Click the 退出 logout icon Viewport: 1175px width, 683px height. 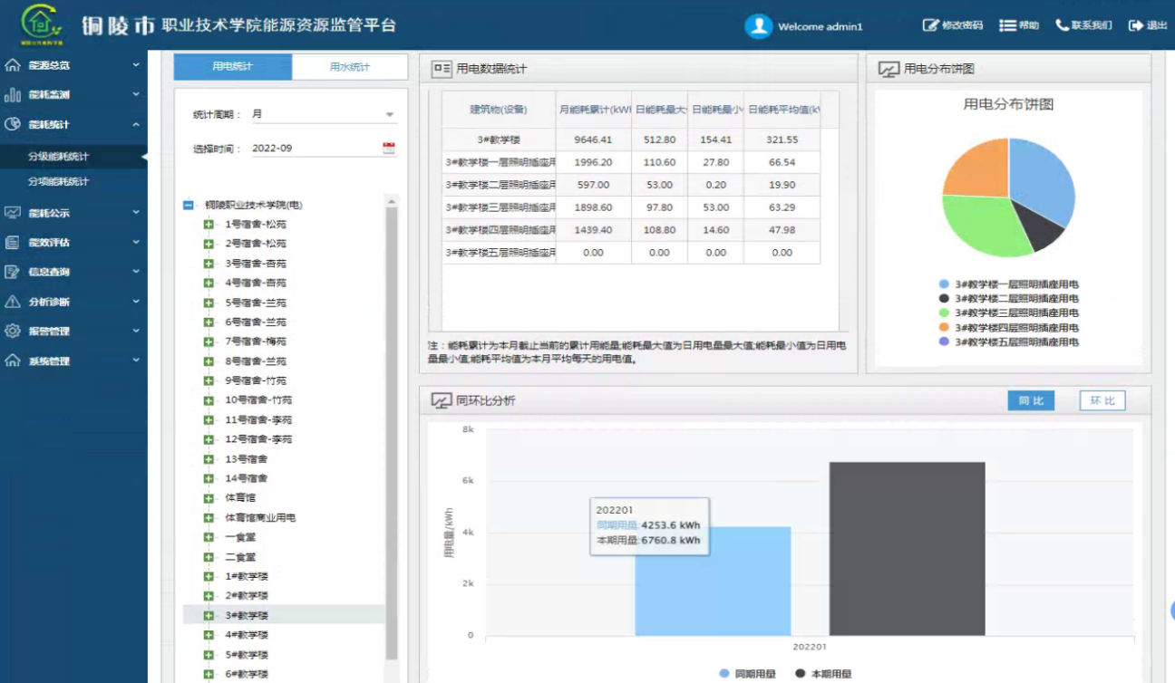click(x=1135, y=25)
